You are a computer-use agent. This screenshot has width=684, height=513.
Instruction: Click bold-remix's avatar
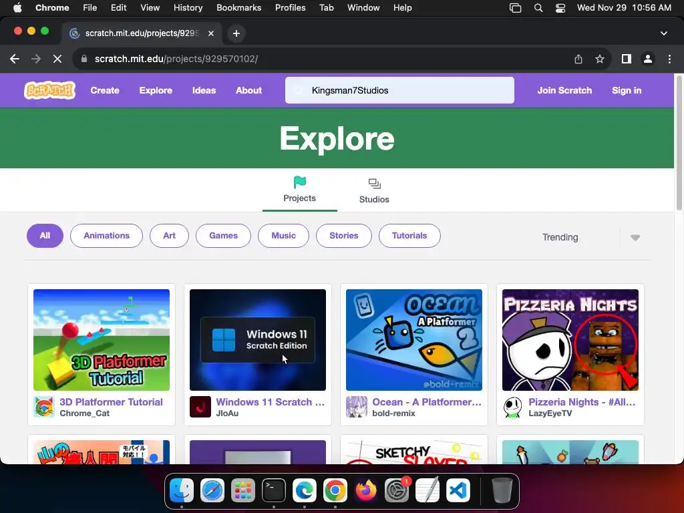pyautogui.click(x=357, y=407)
